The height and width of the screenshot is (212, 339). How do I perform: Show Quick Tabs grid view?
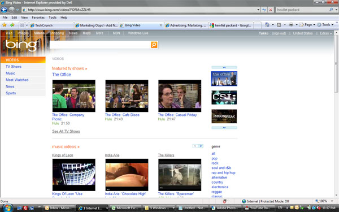22,25
